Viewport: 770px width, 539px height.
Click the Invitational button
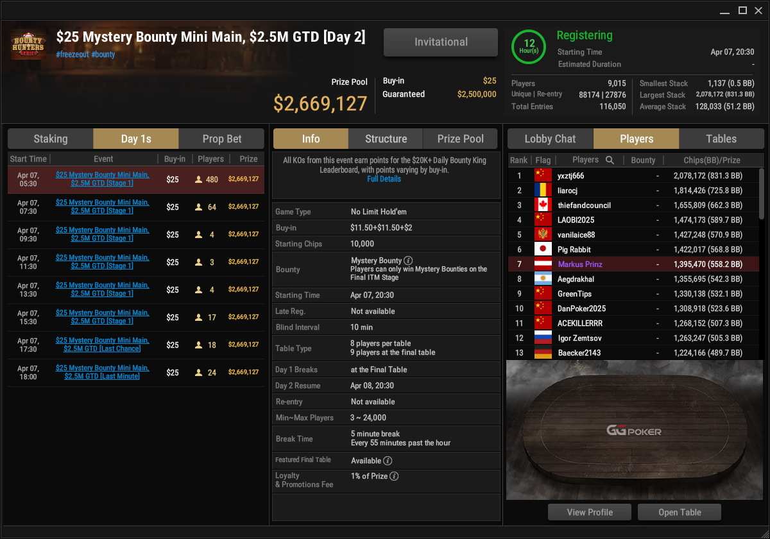441,42
